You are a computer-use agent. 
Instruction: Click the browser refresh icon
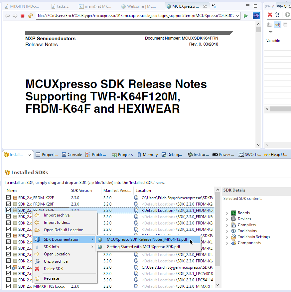pos(30,16)
